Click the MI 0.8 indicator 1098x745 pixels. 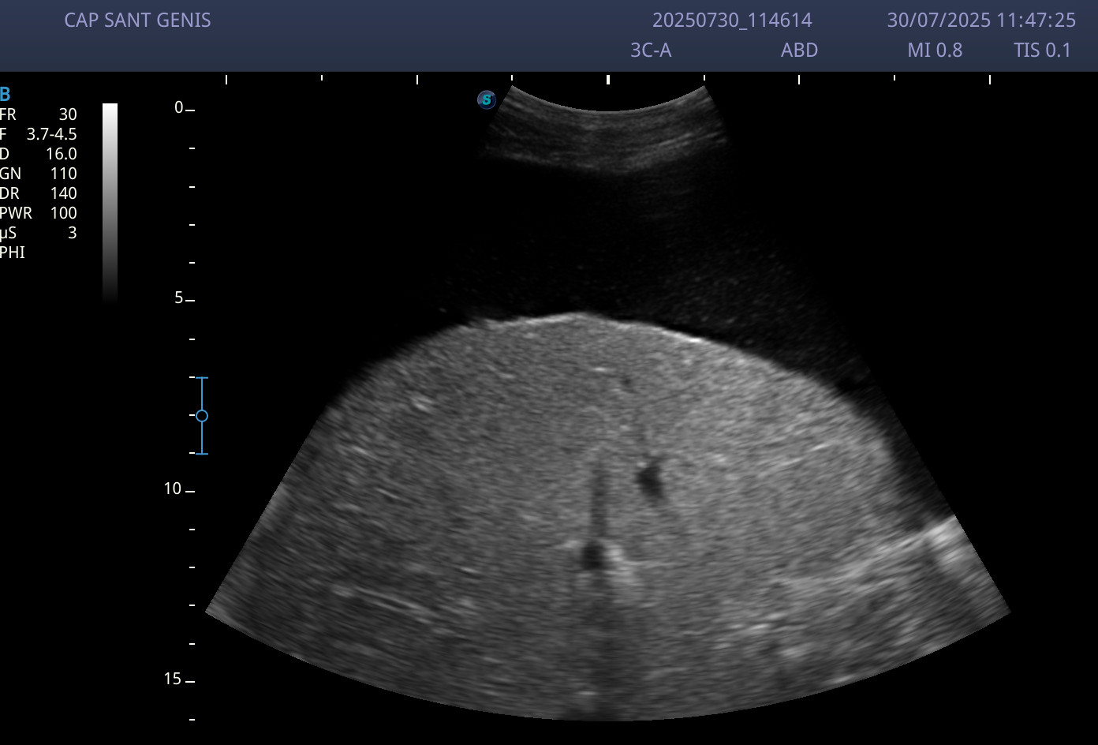tap(935, 51)
